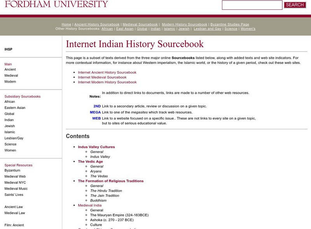Viewport: 311px width, 229px height.
Task: Click the SEARCH button
Action: 295,5
